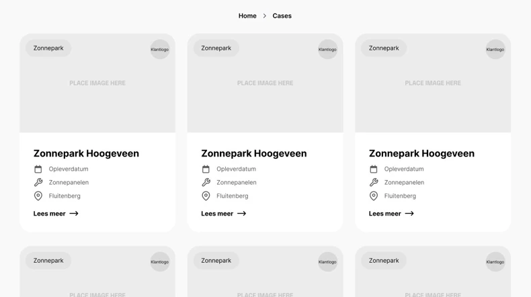Click the wrench icon in the middle card
This screenshot has height=297, width=531.
pos(206,183)
